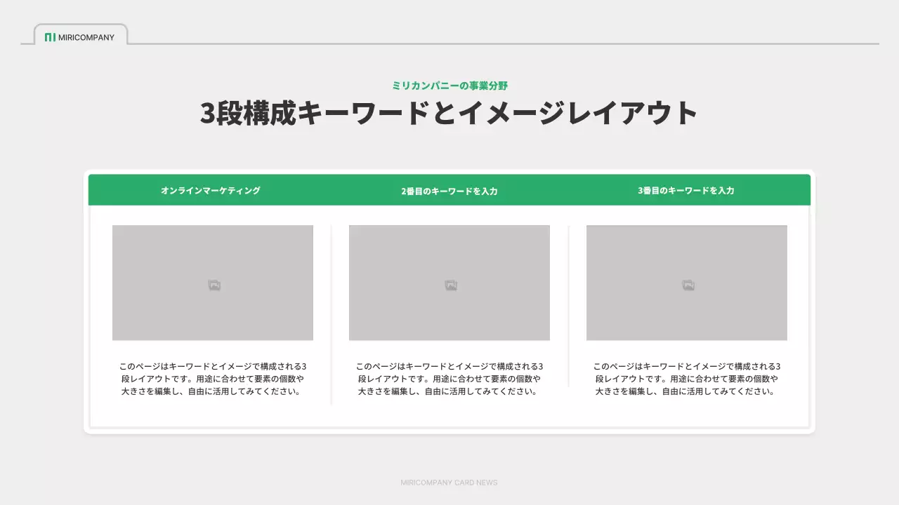899x505 pixels.
Task: Select the picture icon in the middle placeholder
Action: click(x=449, y=284)
